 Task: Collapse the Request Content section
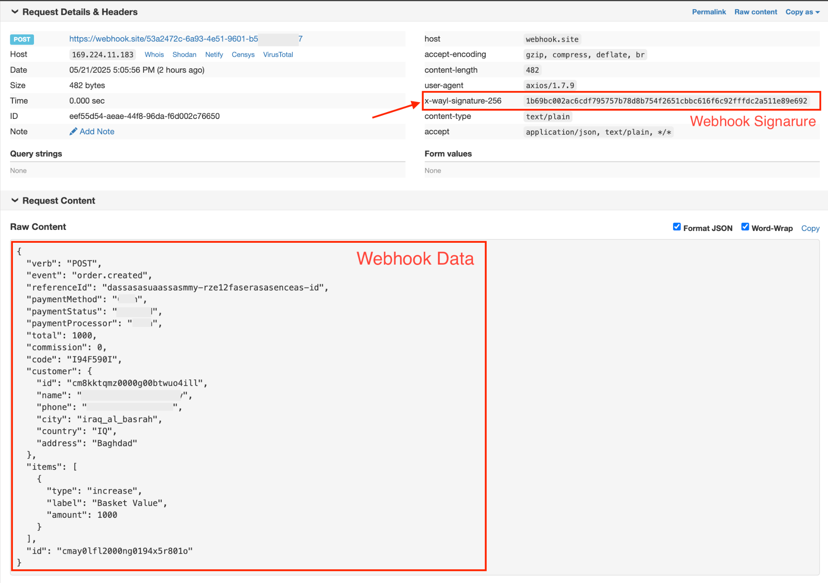click(15, 200)
